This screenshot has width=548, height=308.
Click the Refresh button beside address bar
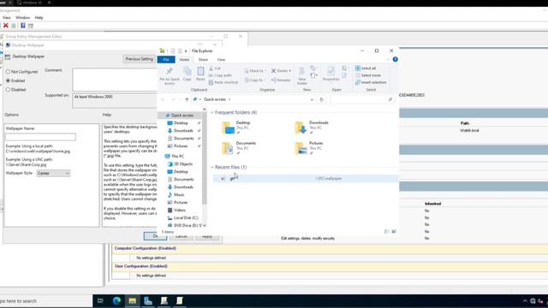(321, 99)
